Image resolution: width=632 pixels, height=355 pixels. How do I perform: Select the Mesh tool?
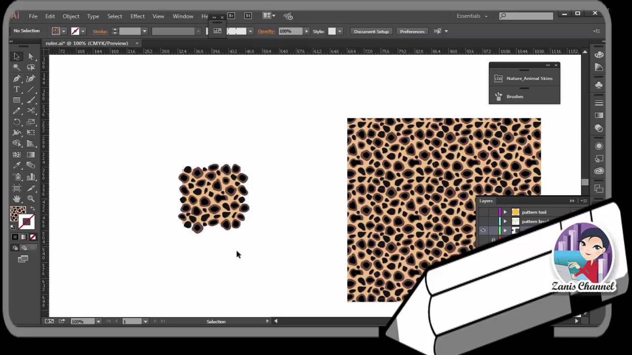click(17, 155)
